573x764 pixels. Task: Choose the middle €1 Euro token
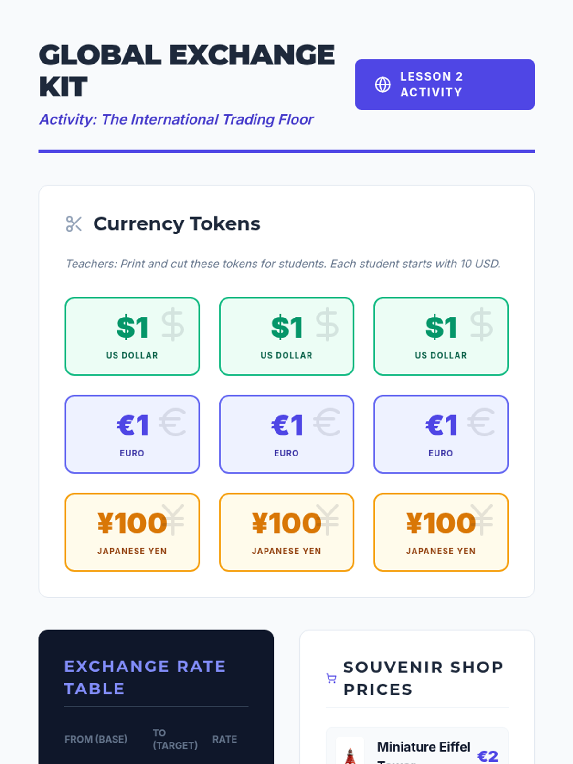(x=286, y=435)
